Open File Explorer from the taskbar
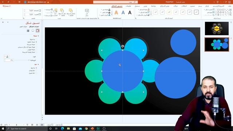233x131 pixels. pos(68,128)
